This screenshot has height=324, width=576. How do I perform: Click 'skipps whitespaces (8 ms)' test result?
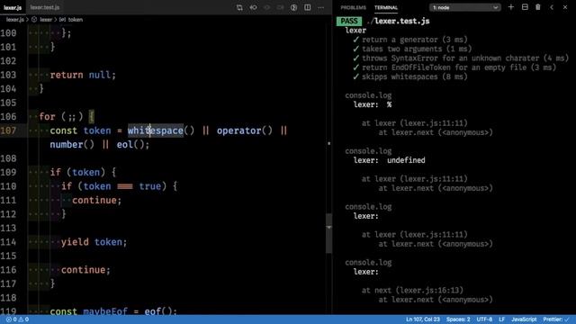(x=415, y=76)
